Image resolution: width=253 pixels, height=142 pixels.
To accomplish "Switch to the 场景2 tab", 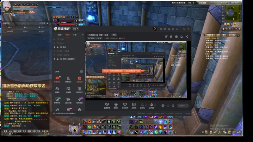I will (67, 35).
